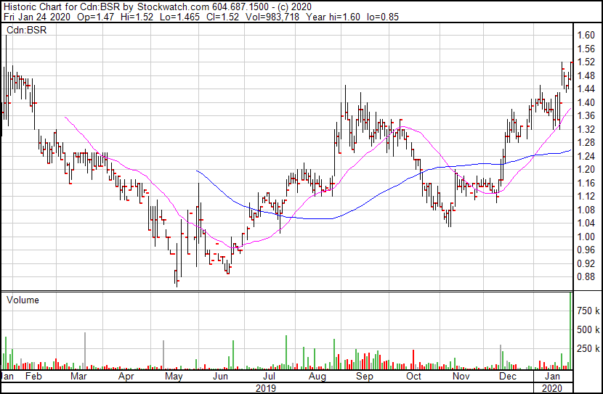Select the Aug month label on time axis
This screenshot has height=394, width=603.
pos(317,377)
